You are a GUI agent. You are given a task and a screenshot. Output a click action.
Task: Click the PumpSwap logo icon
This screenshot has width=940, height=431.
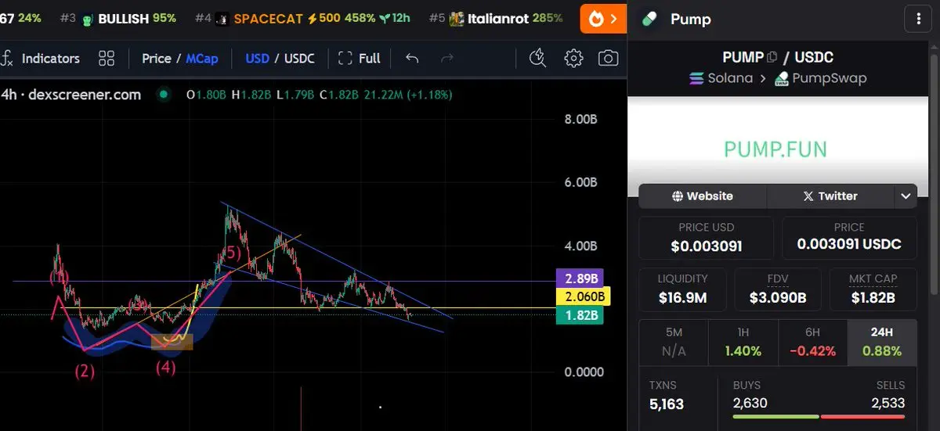[781, 79]
